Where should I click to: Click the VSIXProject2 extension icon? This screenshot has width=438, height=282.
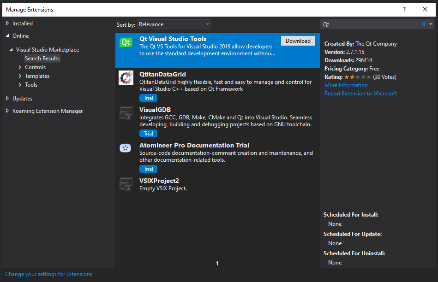126,184
